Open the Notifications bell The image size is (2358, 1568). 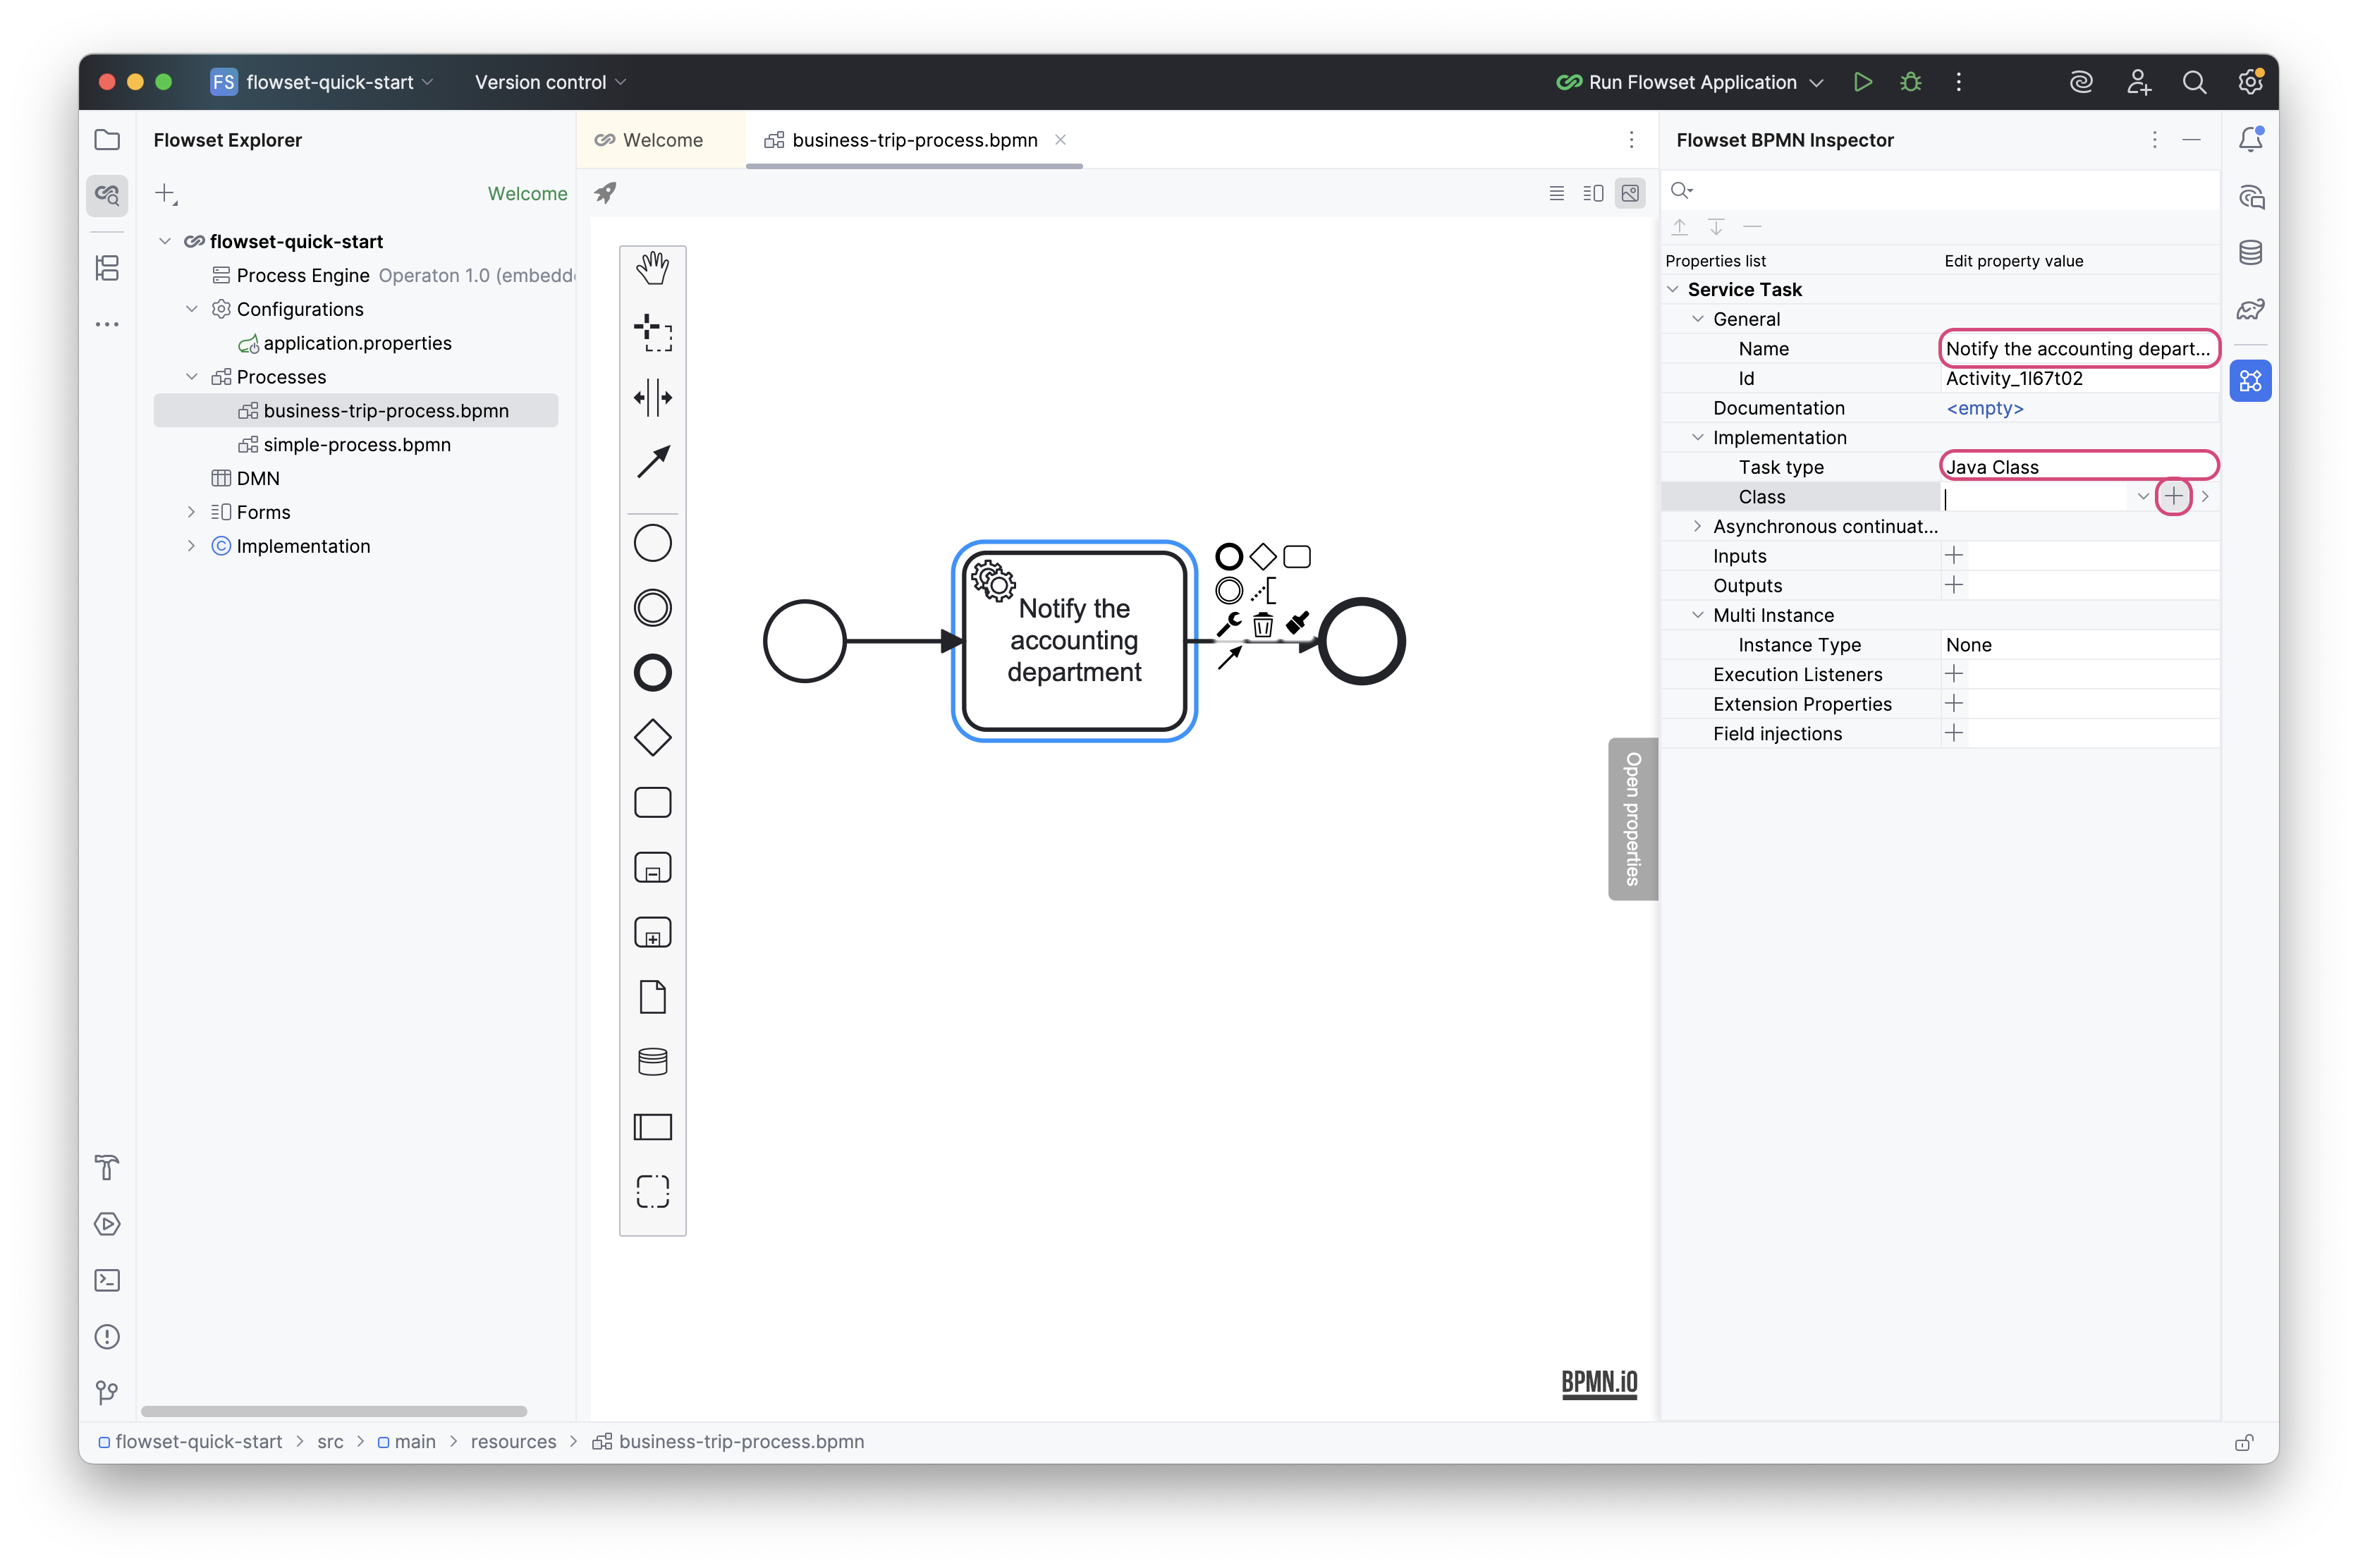point(2251,139)
